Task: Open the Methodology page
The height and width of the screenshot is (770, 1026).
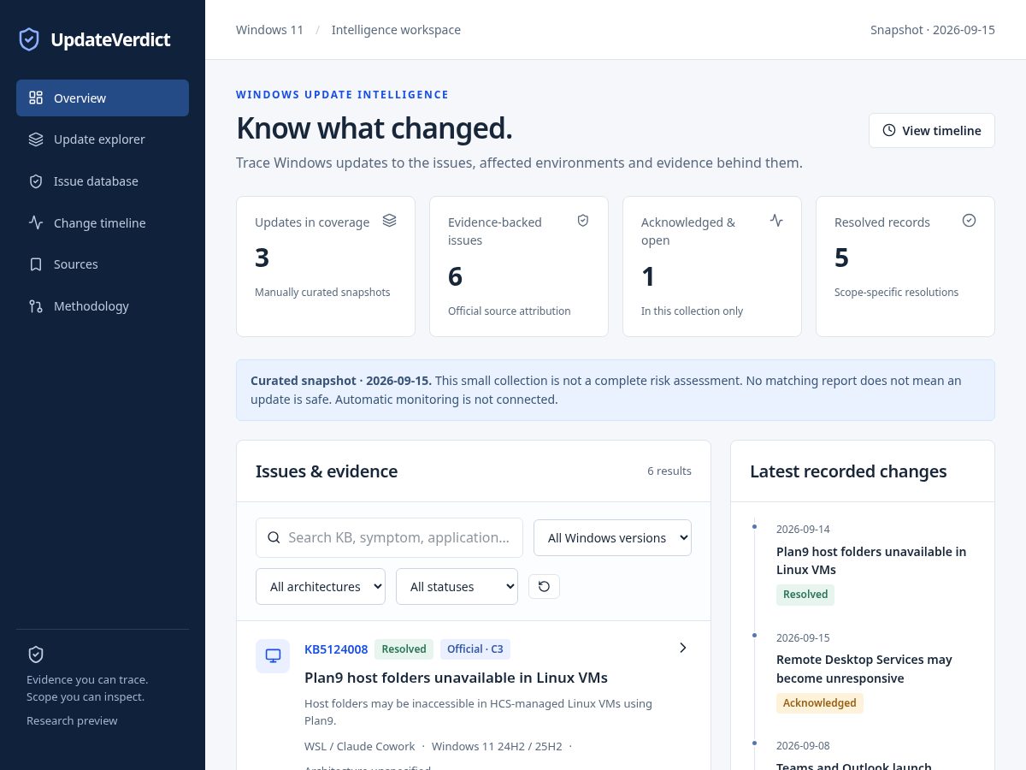Action: click(103, 306)
